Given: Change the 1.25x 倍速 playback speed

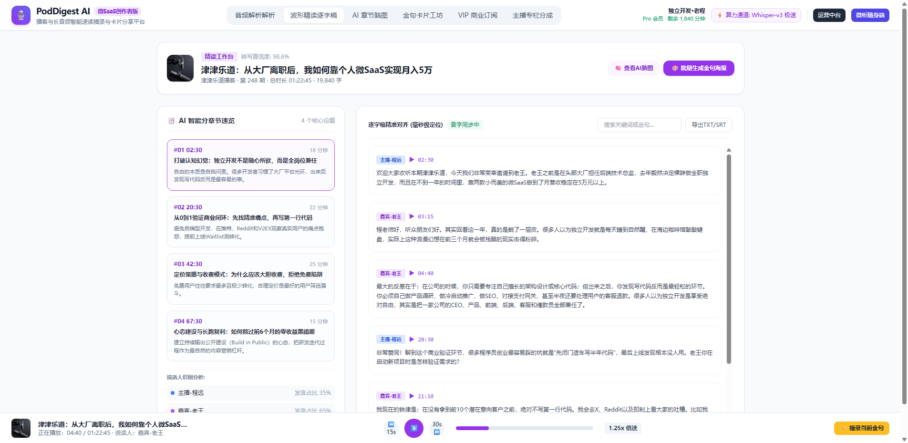Looking at the screenshot, I should coord(623,428).
